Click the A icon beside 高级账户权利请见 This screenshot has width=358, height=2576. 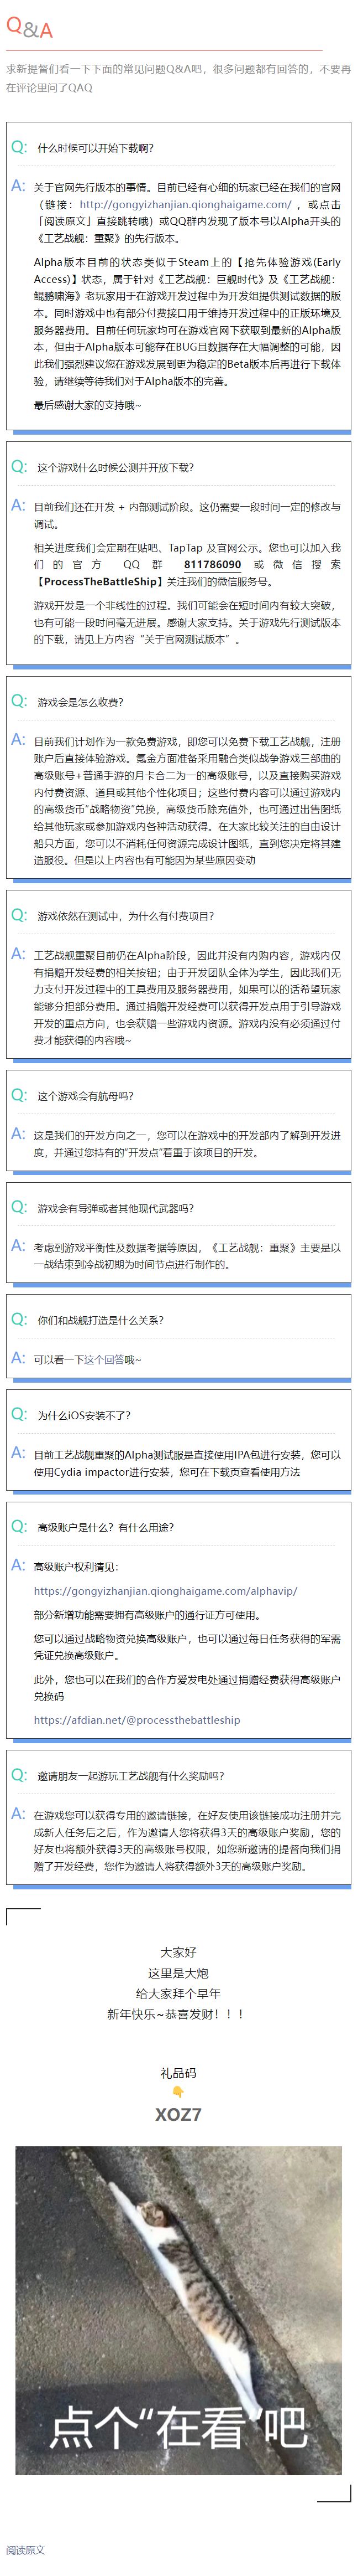pyautogui.click(x=18, y=1564)
